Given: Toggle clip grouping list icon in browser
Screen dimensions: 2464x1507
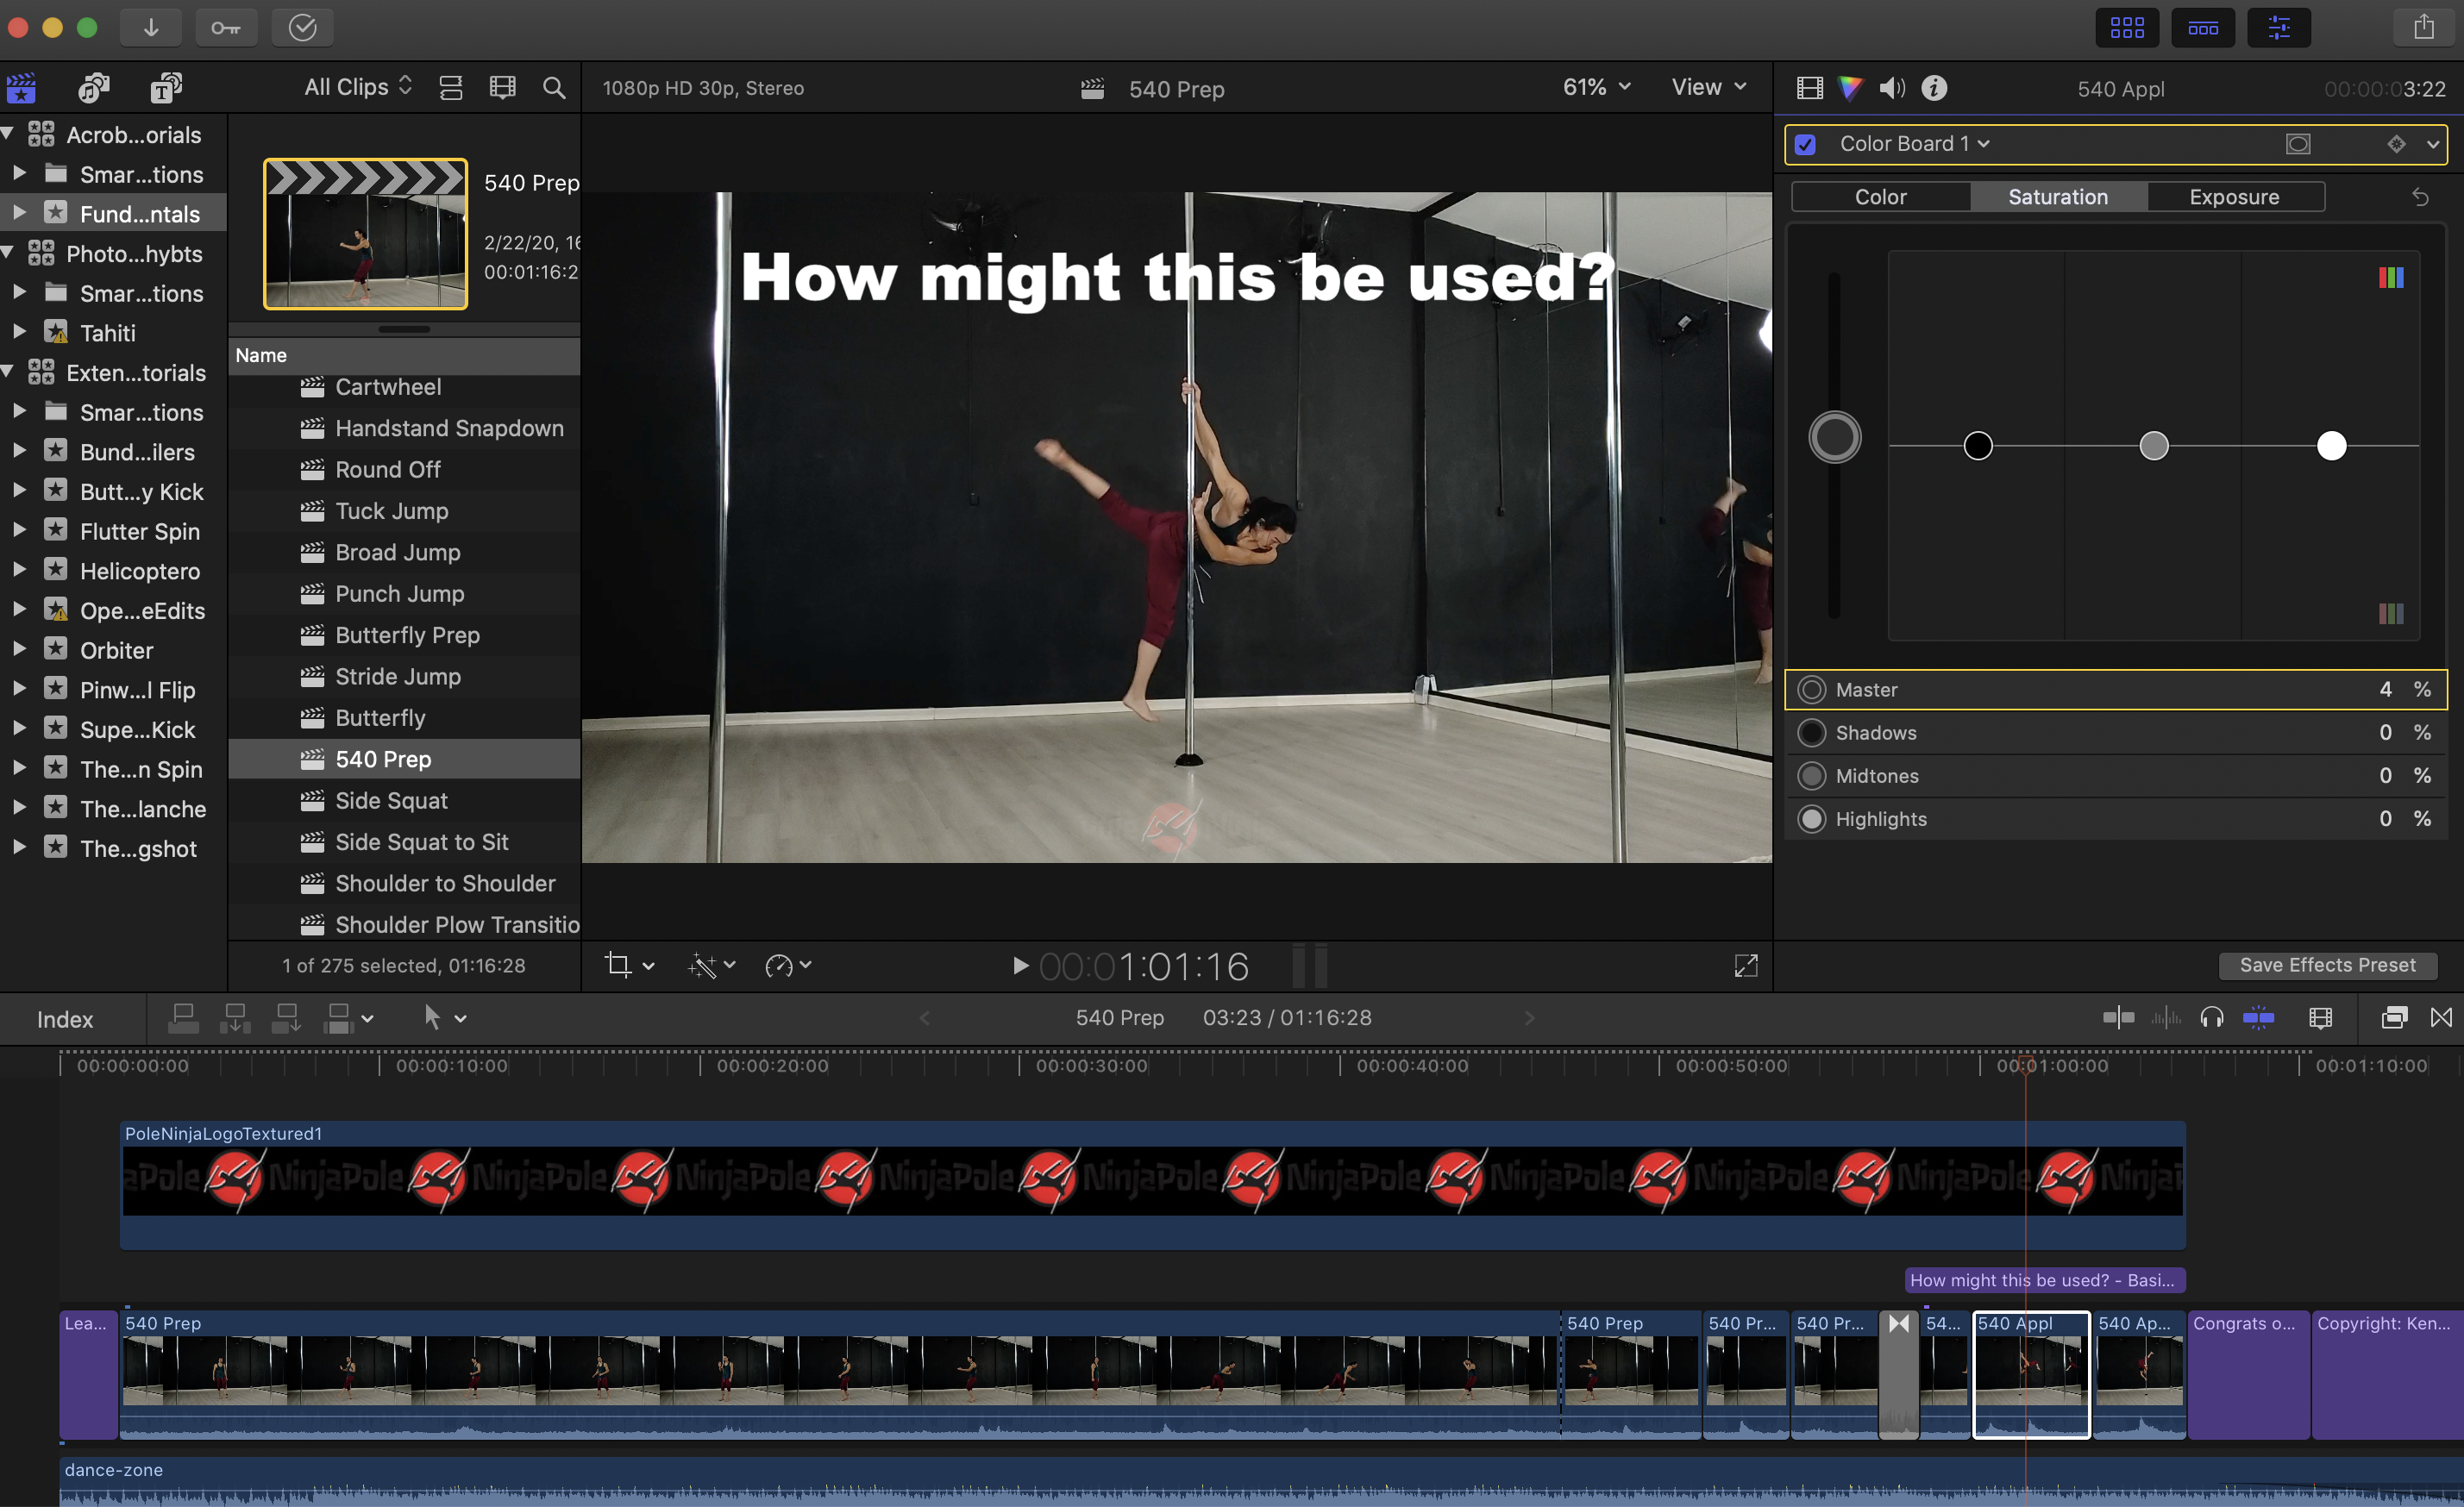Looking at the screenshot, I should (451, 88).
